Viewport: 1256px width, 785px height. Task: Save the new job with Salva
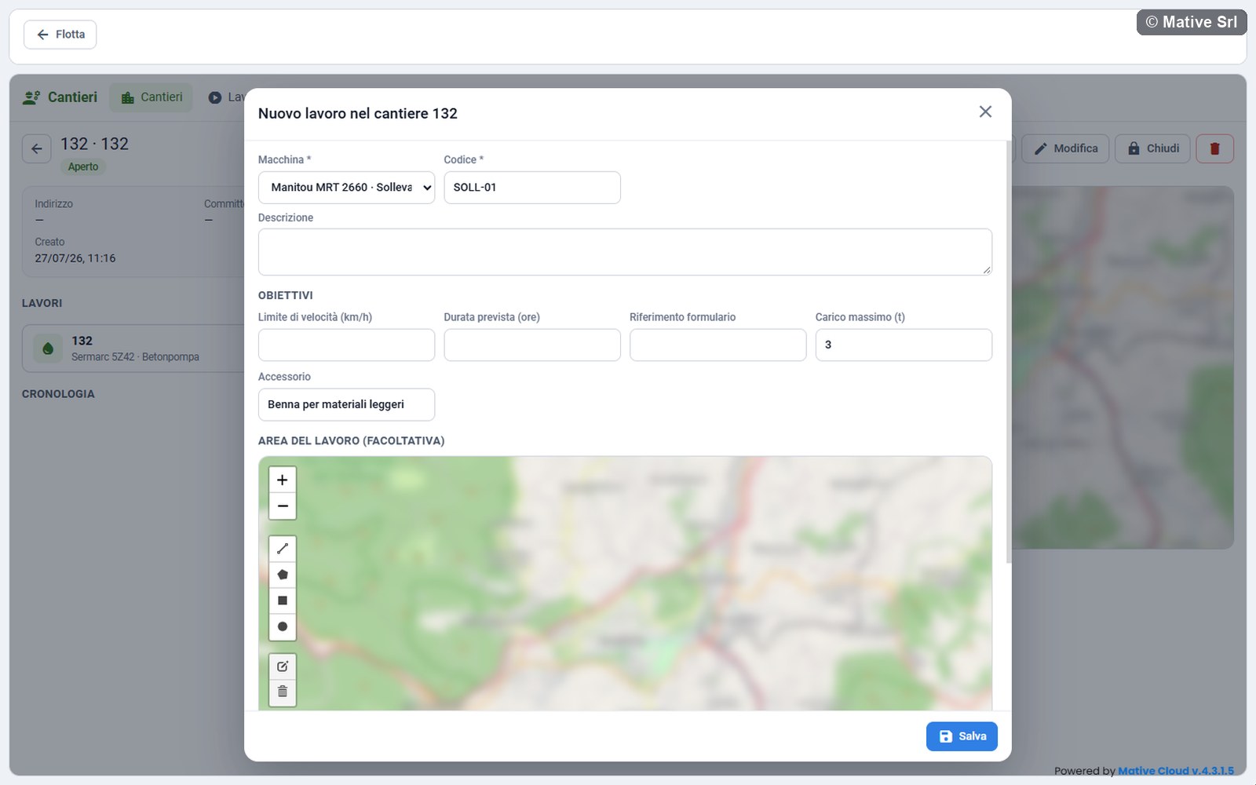962,736
